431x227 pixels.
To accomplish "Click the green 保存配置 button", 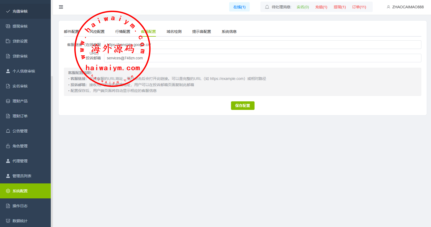I will pyautogui.click(x=243, y=106).
